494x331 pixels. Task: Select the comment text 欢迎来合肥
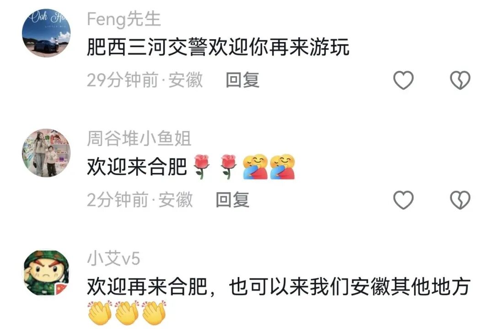click(137, 167)
